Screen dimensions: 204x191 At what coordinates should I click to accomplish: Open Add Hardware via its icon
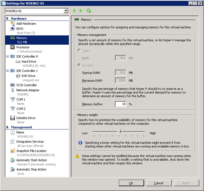(13, 23)
